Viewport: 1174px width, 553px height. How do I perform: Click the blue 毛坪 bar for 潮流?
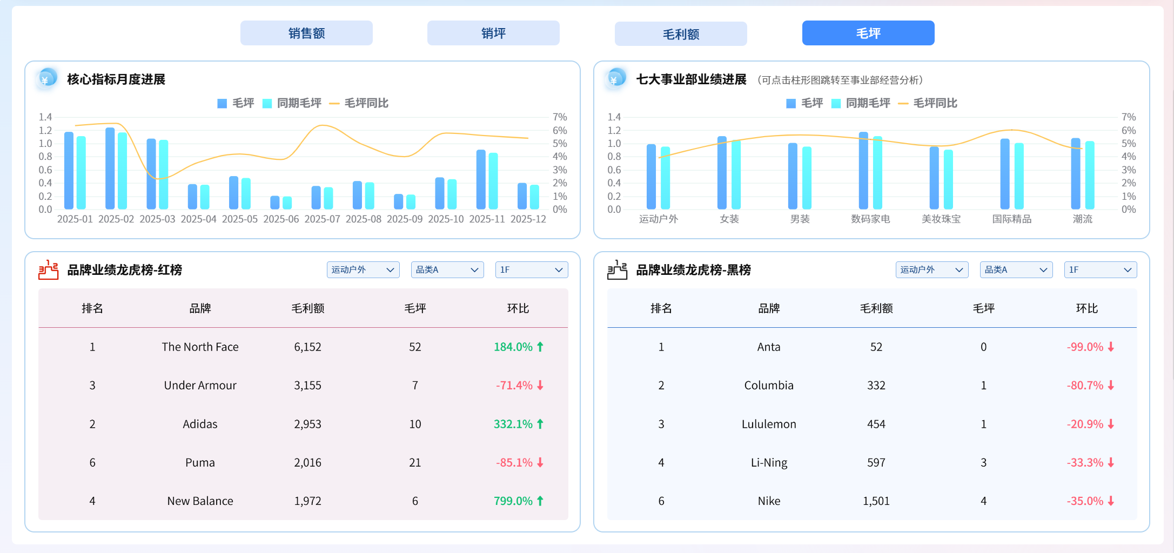[1076, 173]
